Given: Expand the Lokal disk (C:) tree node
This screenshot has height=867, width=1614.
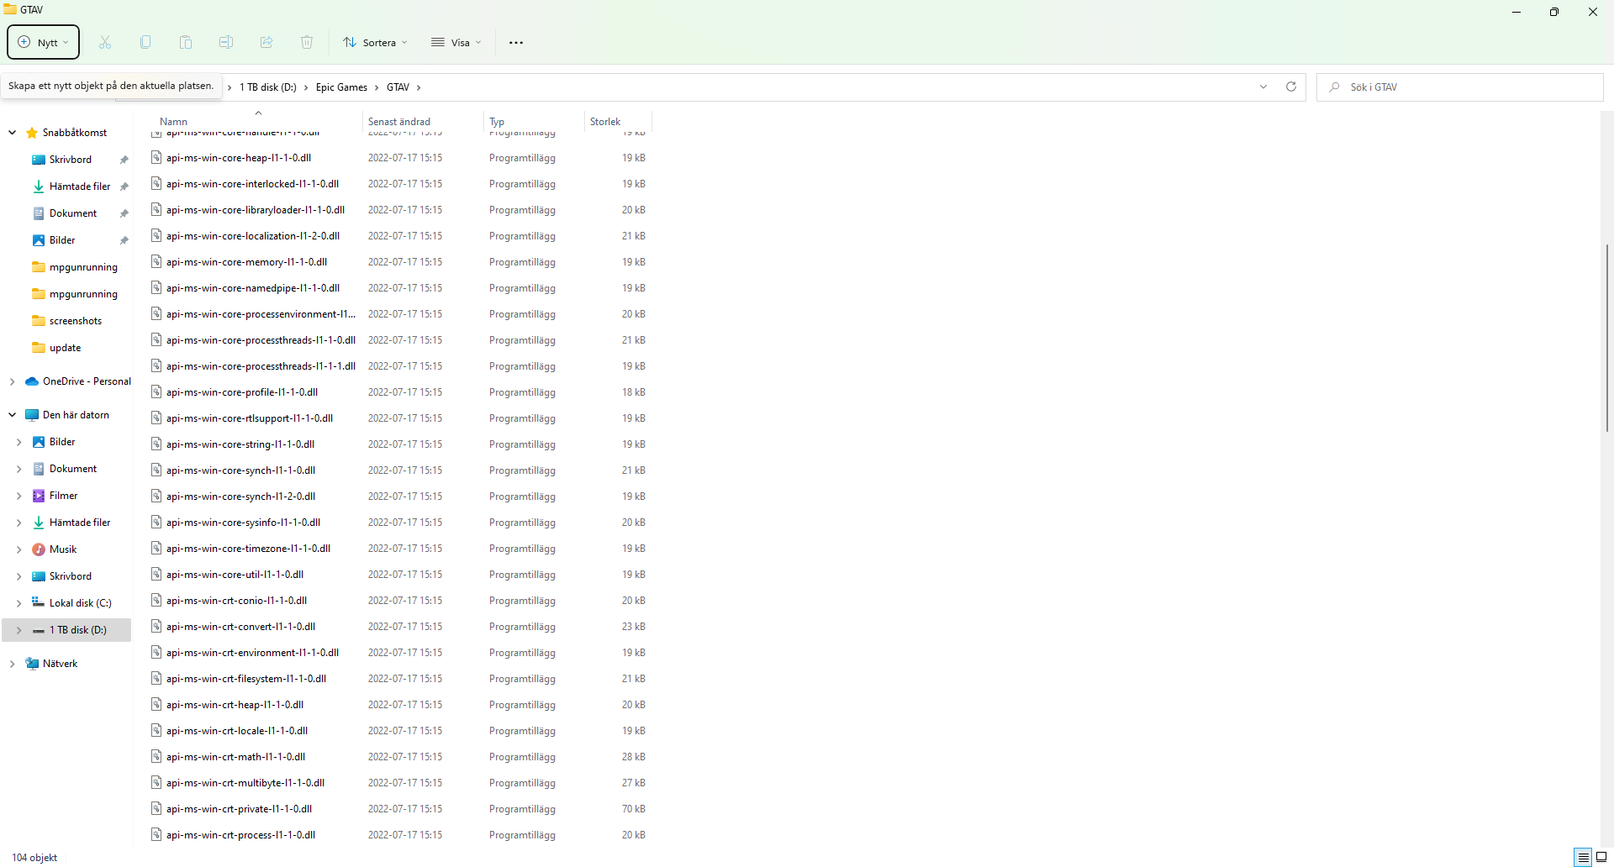Looking at the screenshot, I should (x=18, y=602).
